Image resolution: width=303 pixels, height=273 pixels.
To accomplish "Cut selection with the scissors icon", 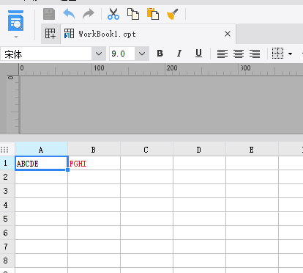I will click(113, 14).
